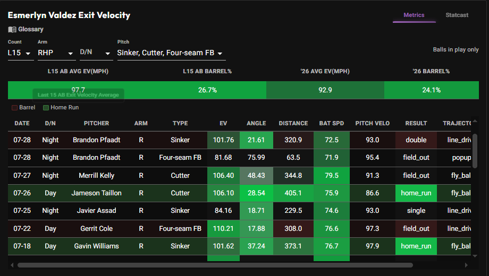Sort by the EV column header
This screenshot has width=489, height=276.
tap(223, 123)
